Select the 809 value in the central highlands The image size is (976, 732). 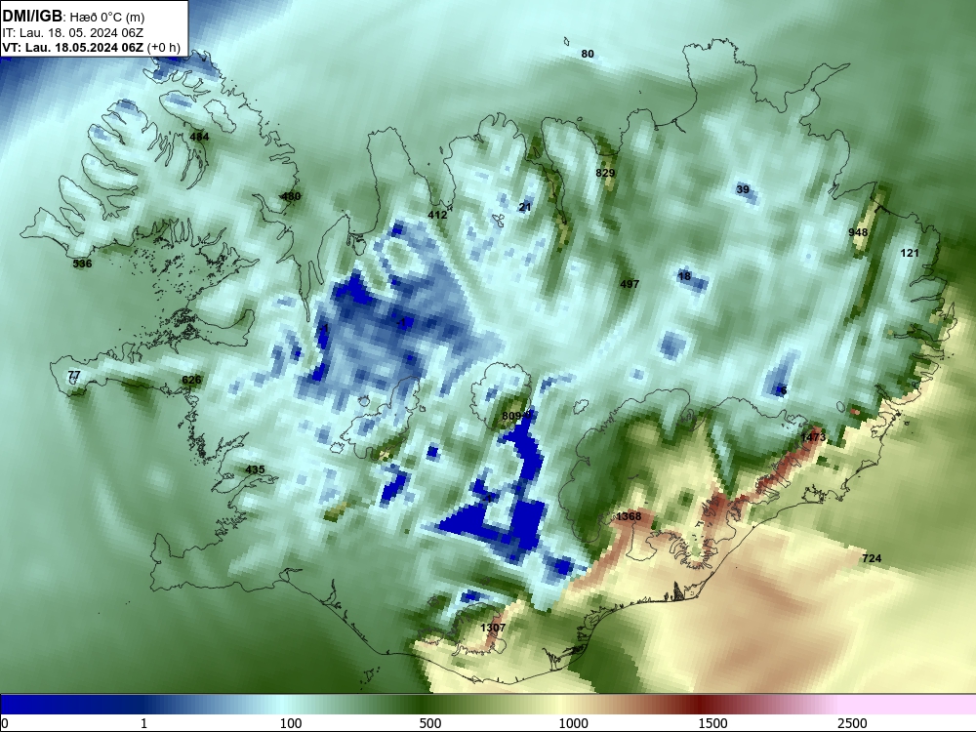pos(511,417)
